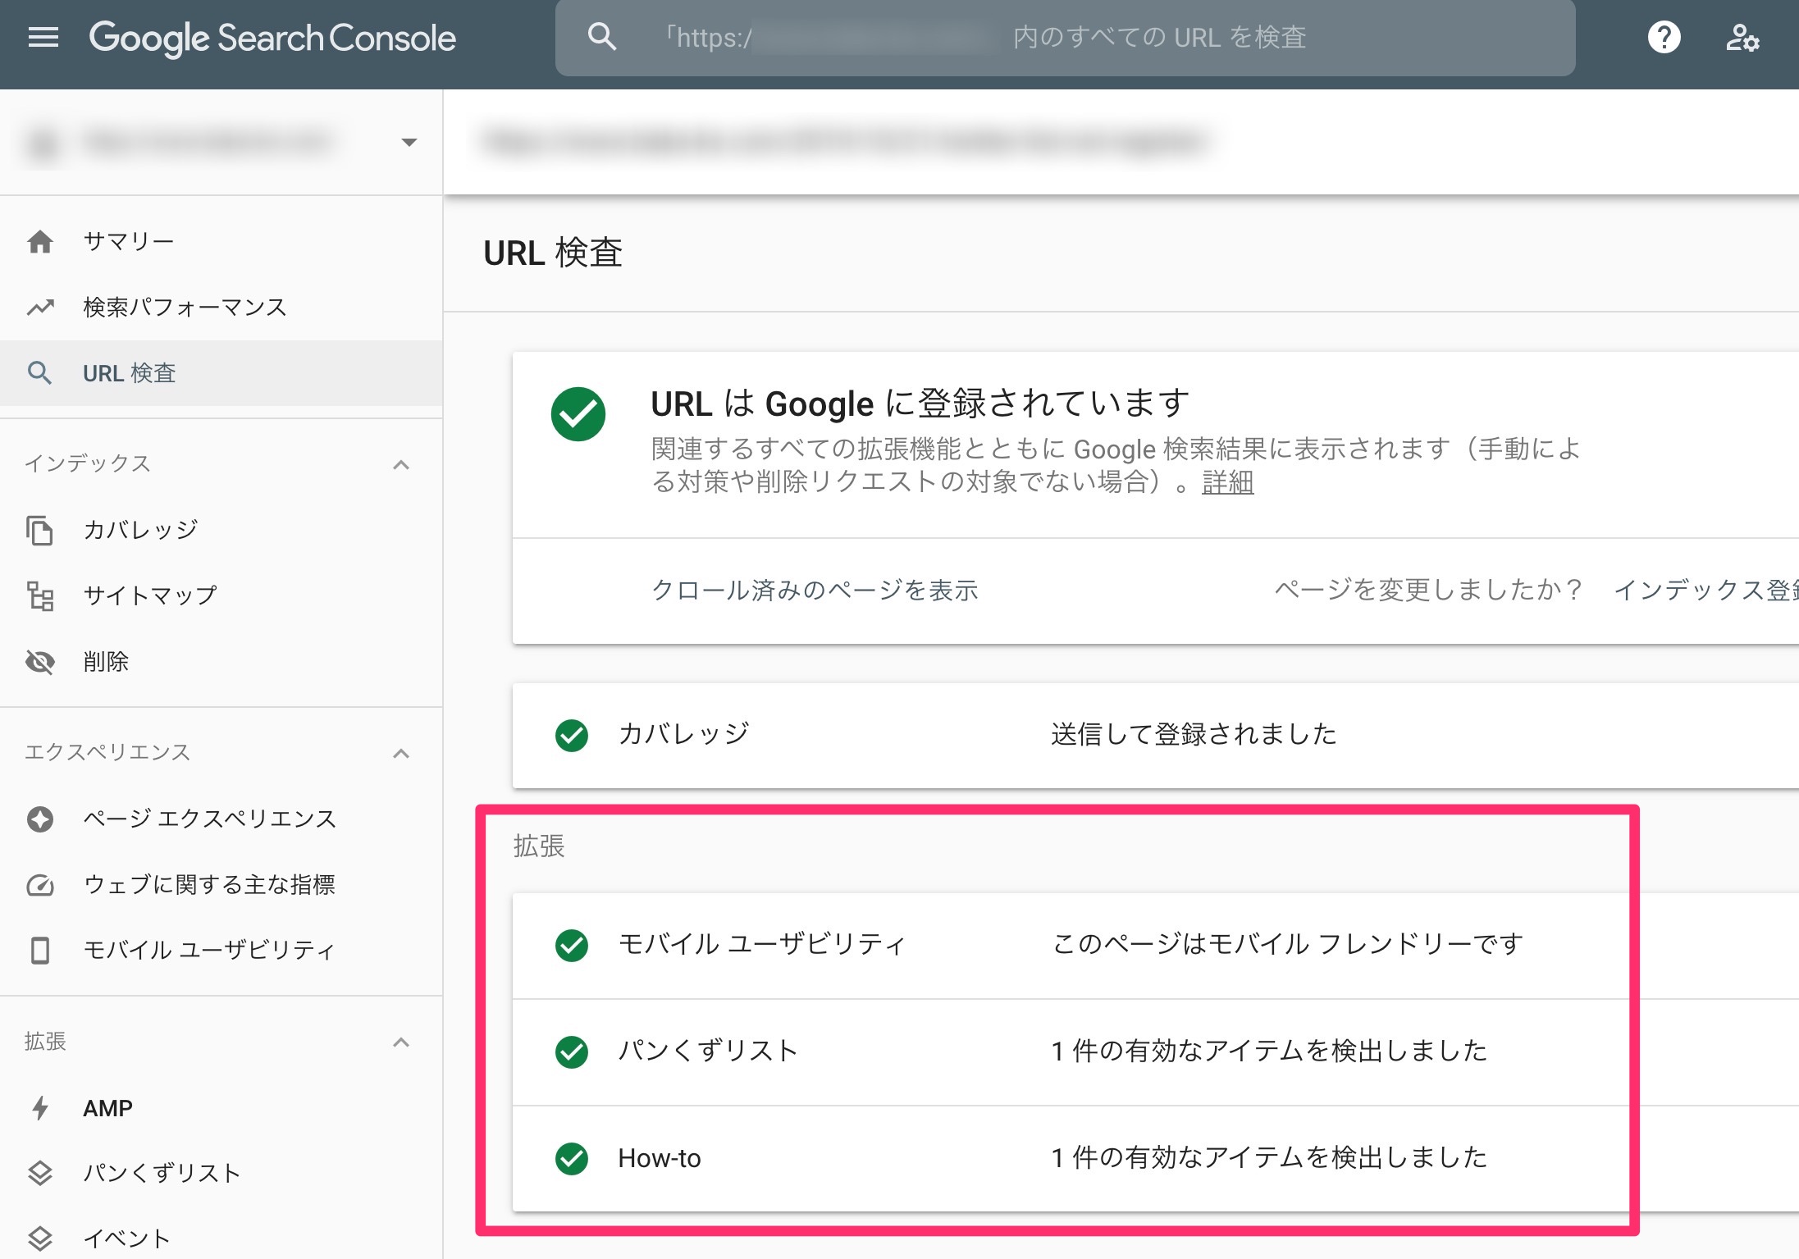Open the property selector dropdown arrow
The image size is (1799, 1259).
(409, 143)
